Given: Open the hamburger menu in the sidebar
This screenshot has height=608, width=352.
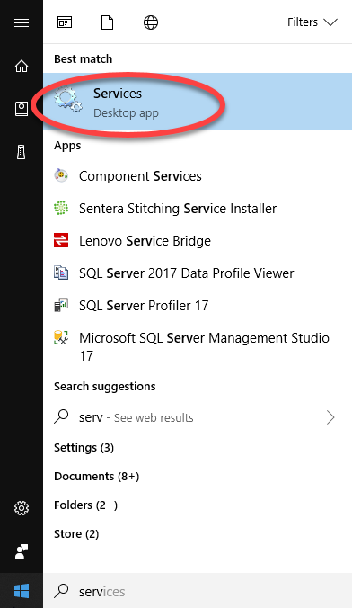Looking at the screenshot, I should click(x=22, y=22).
